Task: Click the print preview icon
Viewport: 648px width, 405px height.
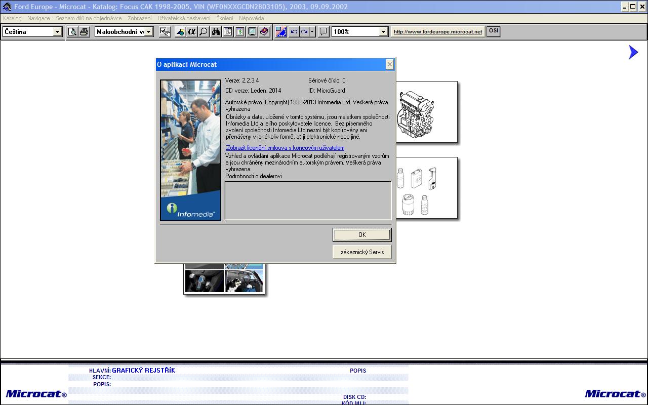Action: (x=72, y=32)
